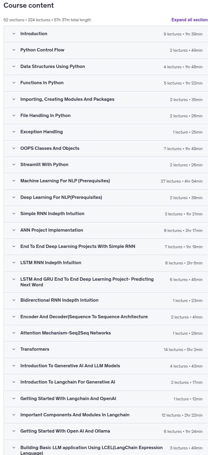This screenshot has height=455, width=208.
Task: Open chevron for OOPS Classes And Objects
Action: [x=14, y=148]
